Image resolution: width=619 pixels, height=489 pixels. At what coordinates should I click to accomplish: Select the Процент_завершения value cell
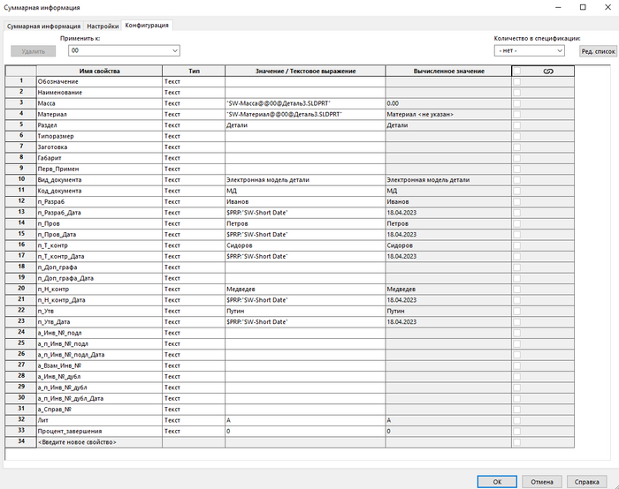[305, 431]
